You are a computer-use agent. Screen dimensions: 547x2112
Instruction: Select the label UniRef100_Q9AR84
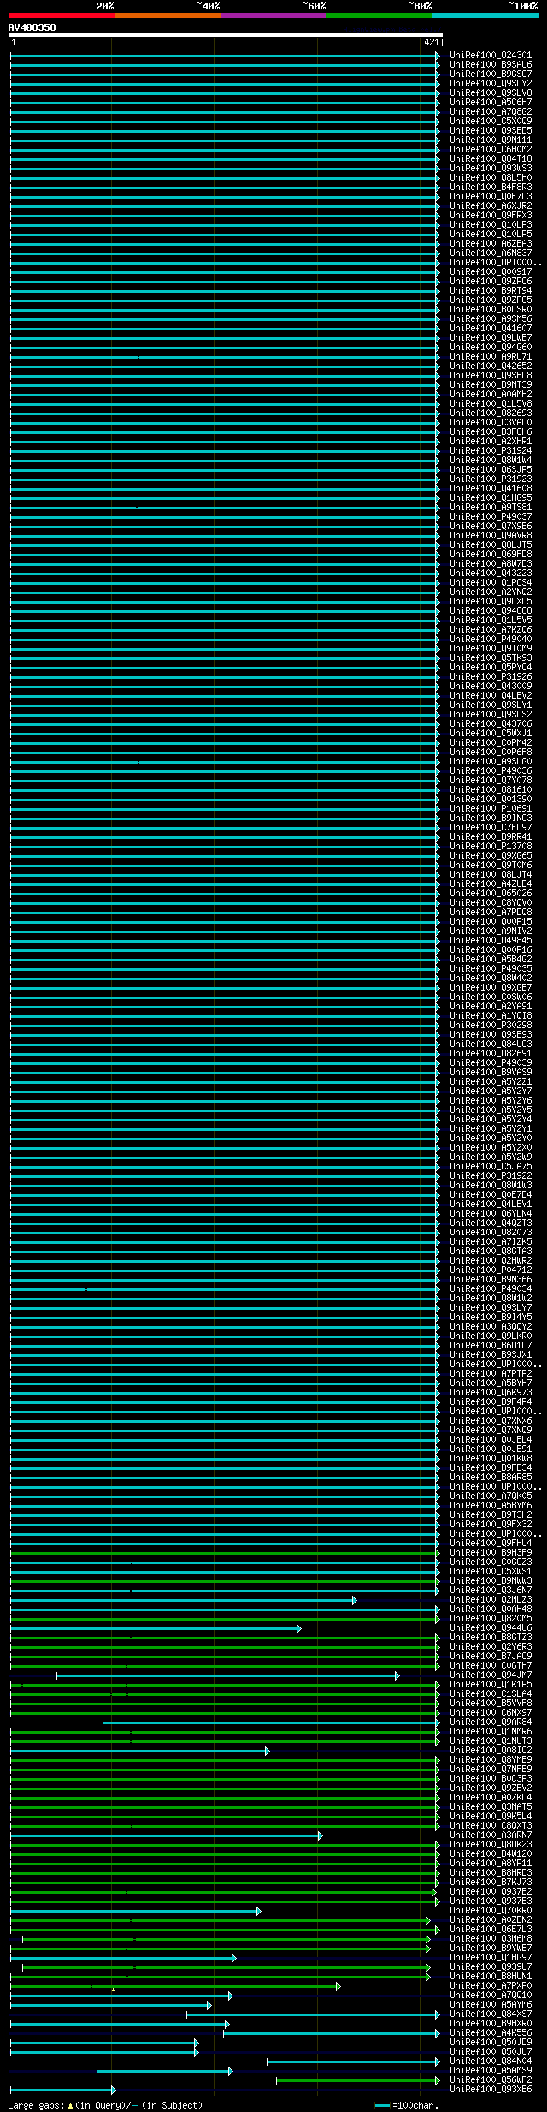[491, 1722]
